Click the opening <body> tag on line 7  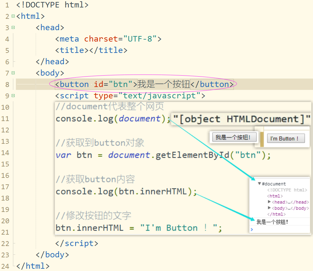coord(50,73)
